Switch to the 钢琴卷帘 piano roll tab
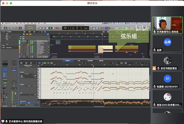Screen dimensions: 184x124 point(68,61)
